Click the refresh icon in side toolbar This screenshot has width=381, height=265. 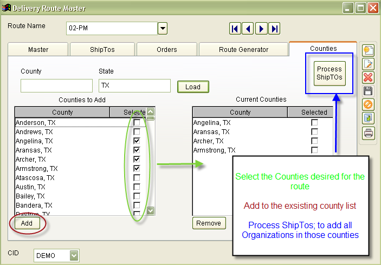pyautogui.click(x=368, y=118)
